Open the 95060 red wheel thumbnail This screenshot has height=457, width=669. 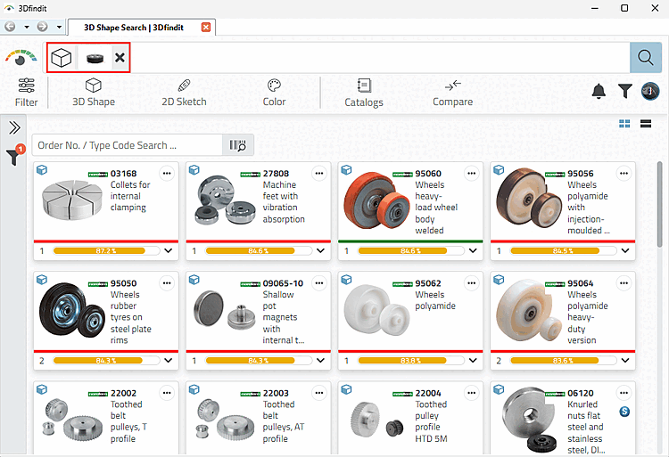pyautogui.click(x=375, y=200)
